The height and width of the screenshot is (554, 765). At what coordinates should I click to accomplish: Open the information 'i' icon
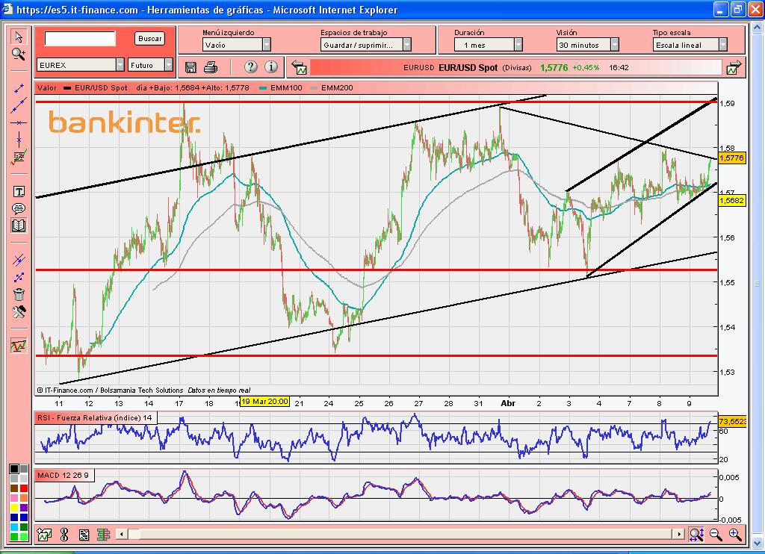(x=270, y=66)
